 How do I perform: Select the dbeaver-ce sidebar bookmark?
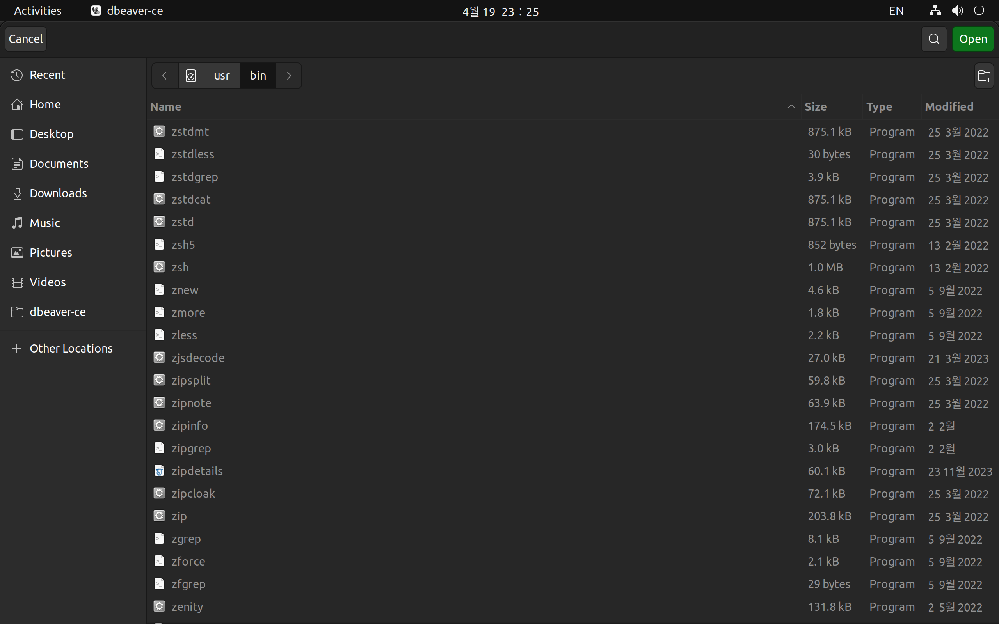pos(57,312)
